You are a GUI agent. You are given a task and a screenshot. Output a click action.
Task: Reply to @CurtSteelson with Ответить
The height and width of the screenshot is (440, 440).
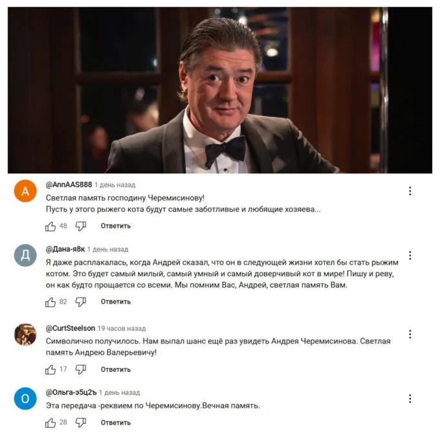tap(116, 370)
